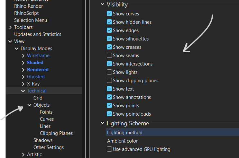
Task: Select Rendered display mode in tree
Action: [38, 70]
